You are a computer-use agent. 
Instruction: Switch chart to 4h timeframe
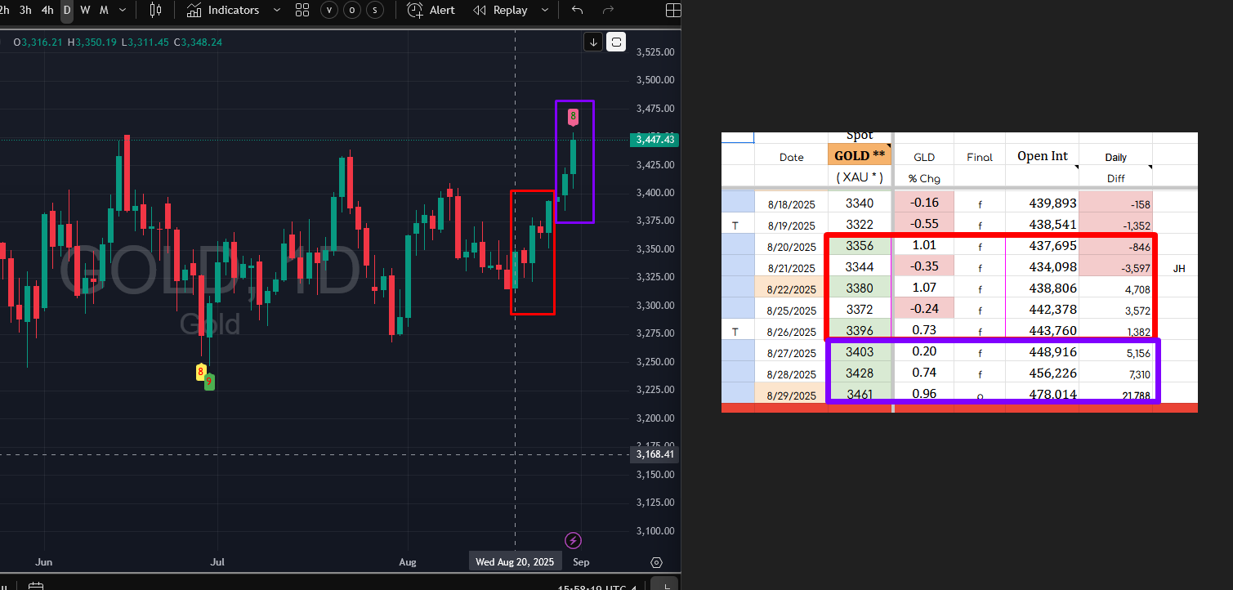(x=47, y=11)
